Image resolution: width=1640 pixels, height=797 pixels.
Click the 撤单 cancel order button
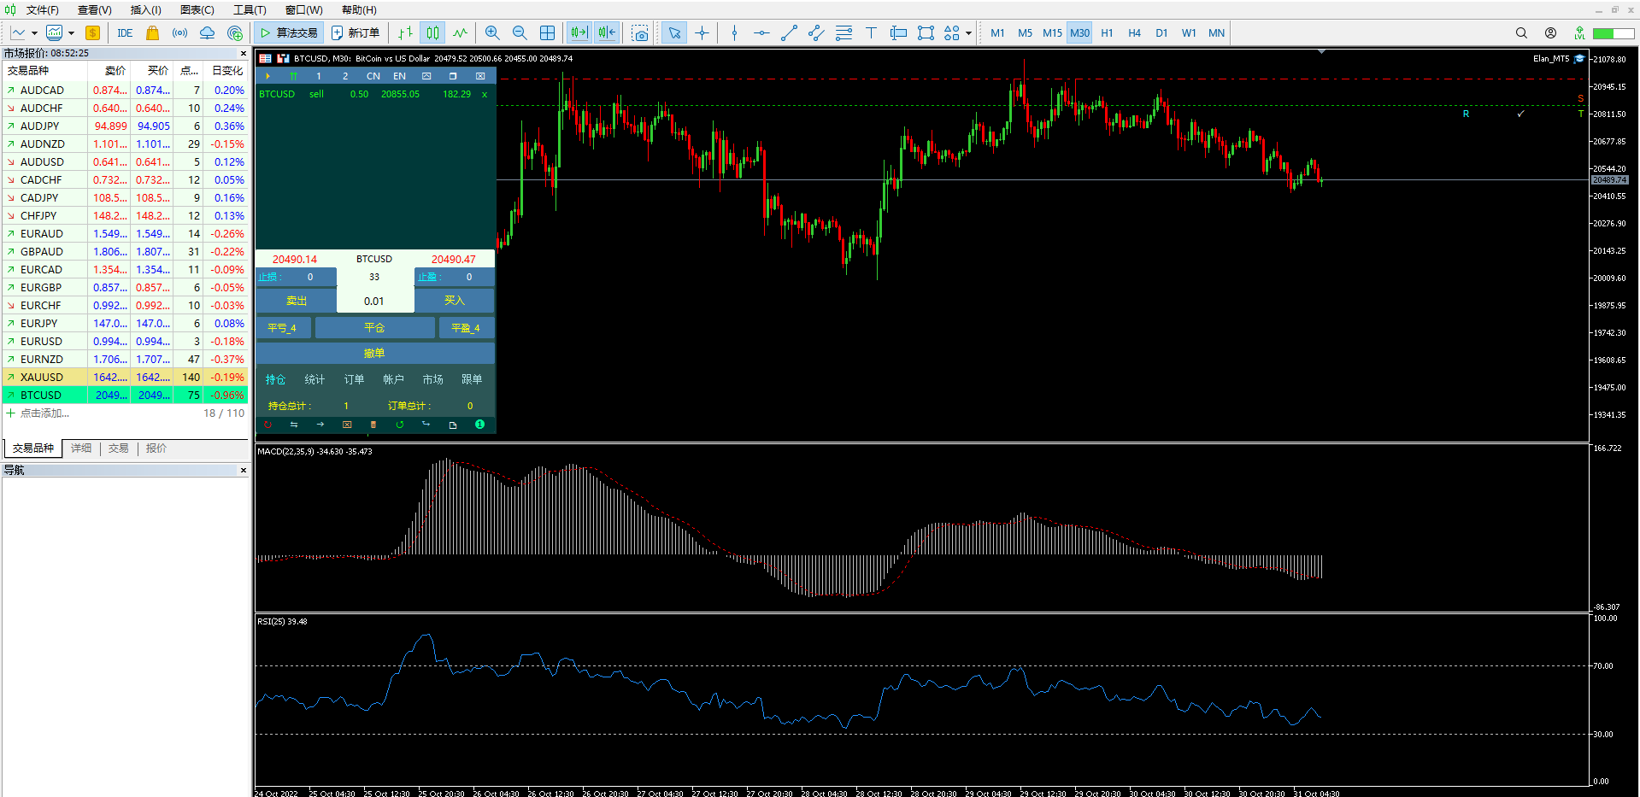(374, 354)
